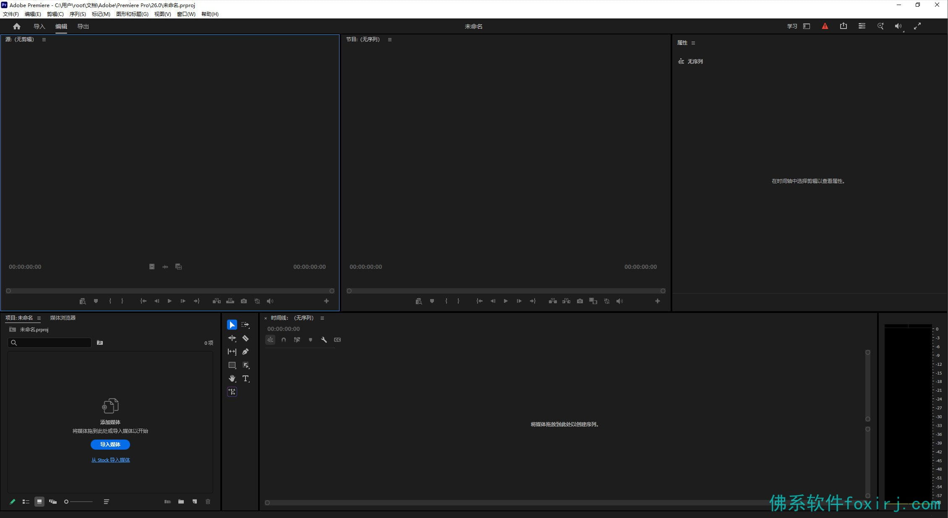Select the Type tool
Viewport: 948px width, 518px height.
[x=245, y=378]
